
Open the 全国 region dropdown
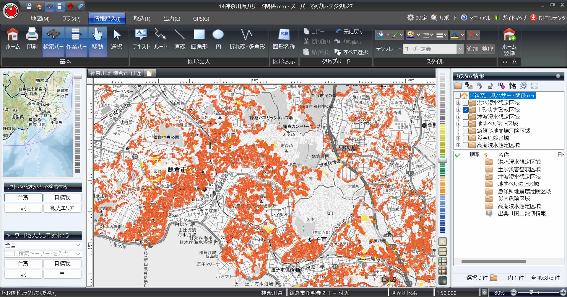(43, 245)
